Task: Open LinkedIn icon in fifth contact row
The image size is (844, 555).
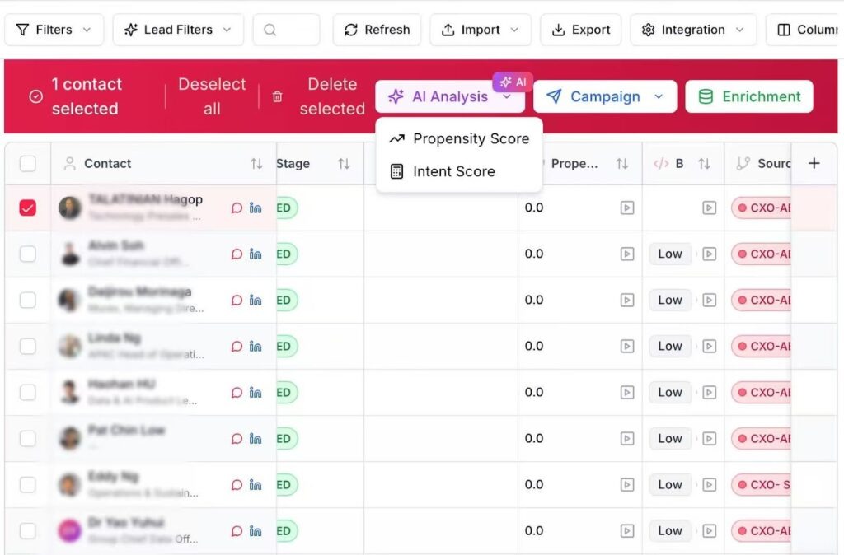Action: [x=256, y=393]
